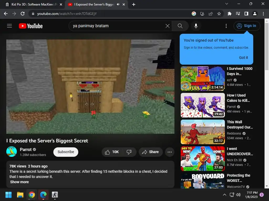Dislike the video with thumbs down
The image size is (269, 201).
click(129, 152)
